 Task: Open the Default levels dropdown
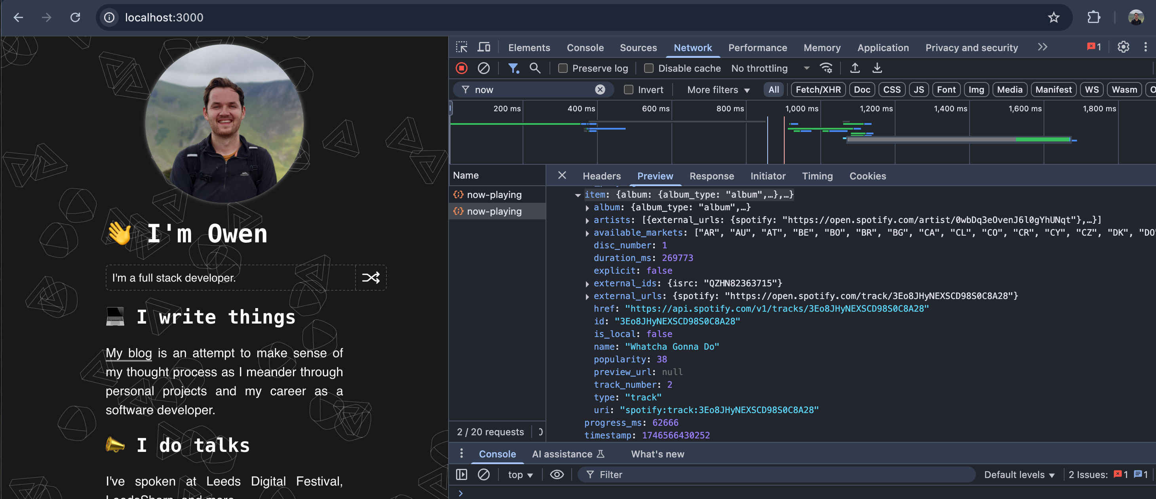click(x=1019, y=474)
